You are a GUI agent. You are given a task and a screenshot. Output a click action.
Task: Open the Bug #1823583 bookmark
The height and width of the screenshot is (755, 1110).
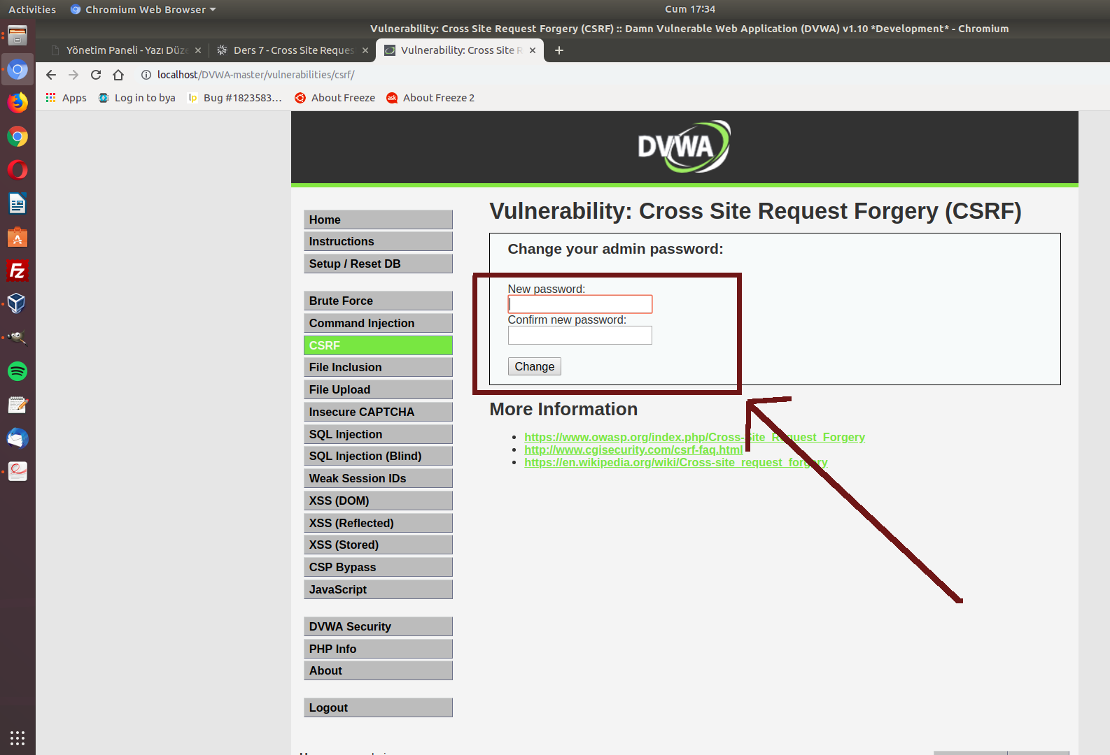click(235, 98)
